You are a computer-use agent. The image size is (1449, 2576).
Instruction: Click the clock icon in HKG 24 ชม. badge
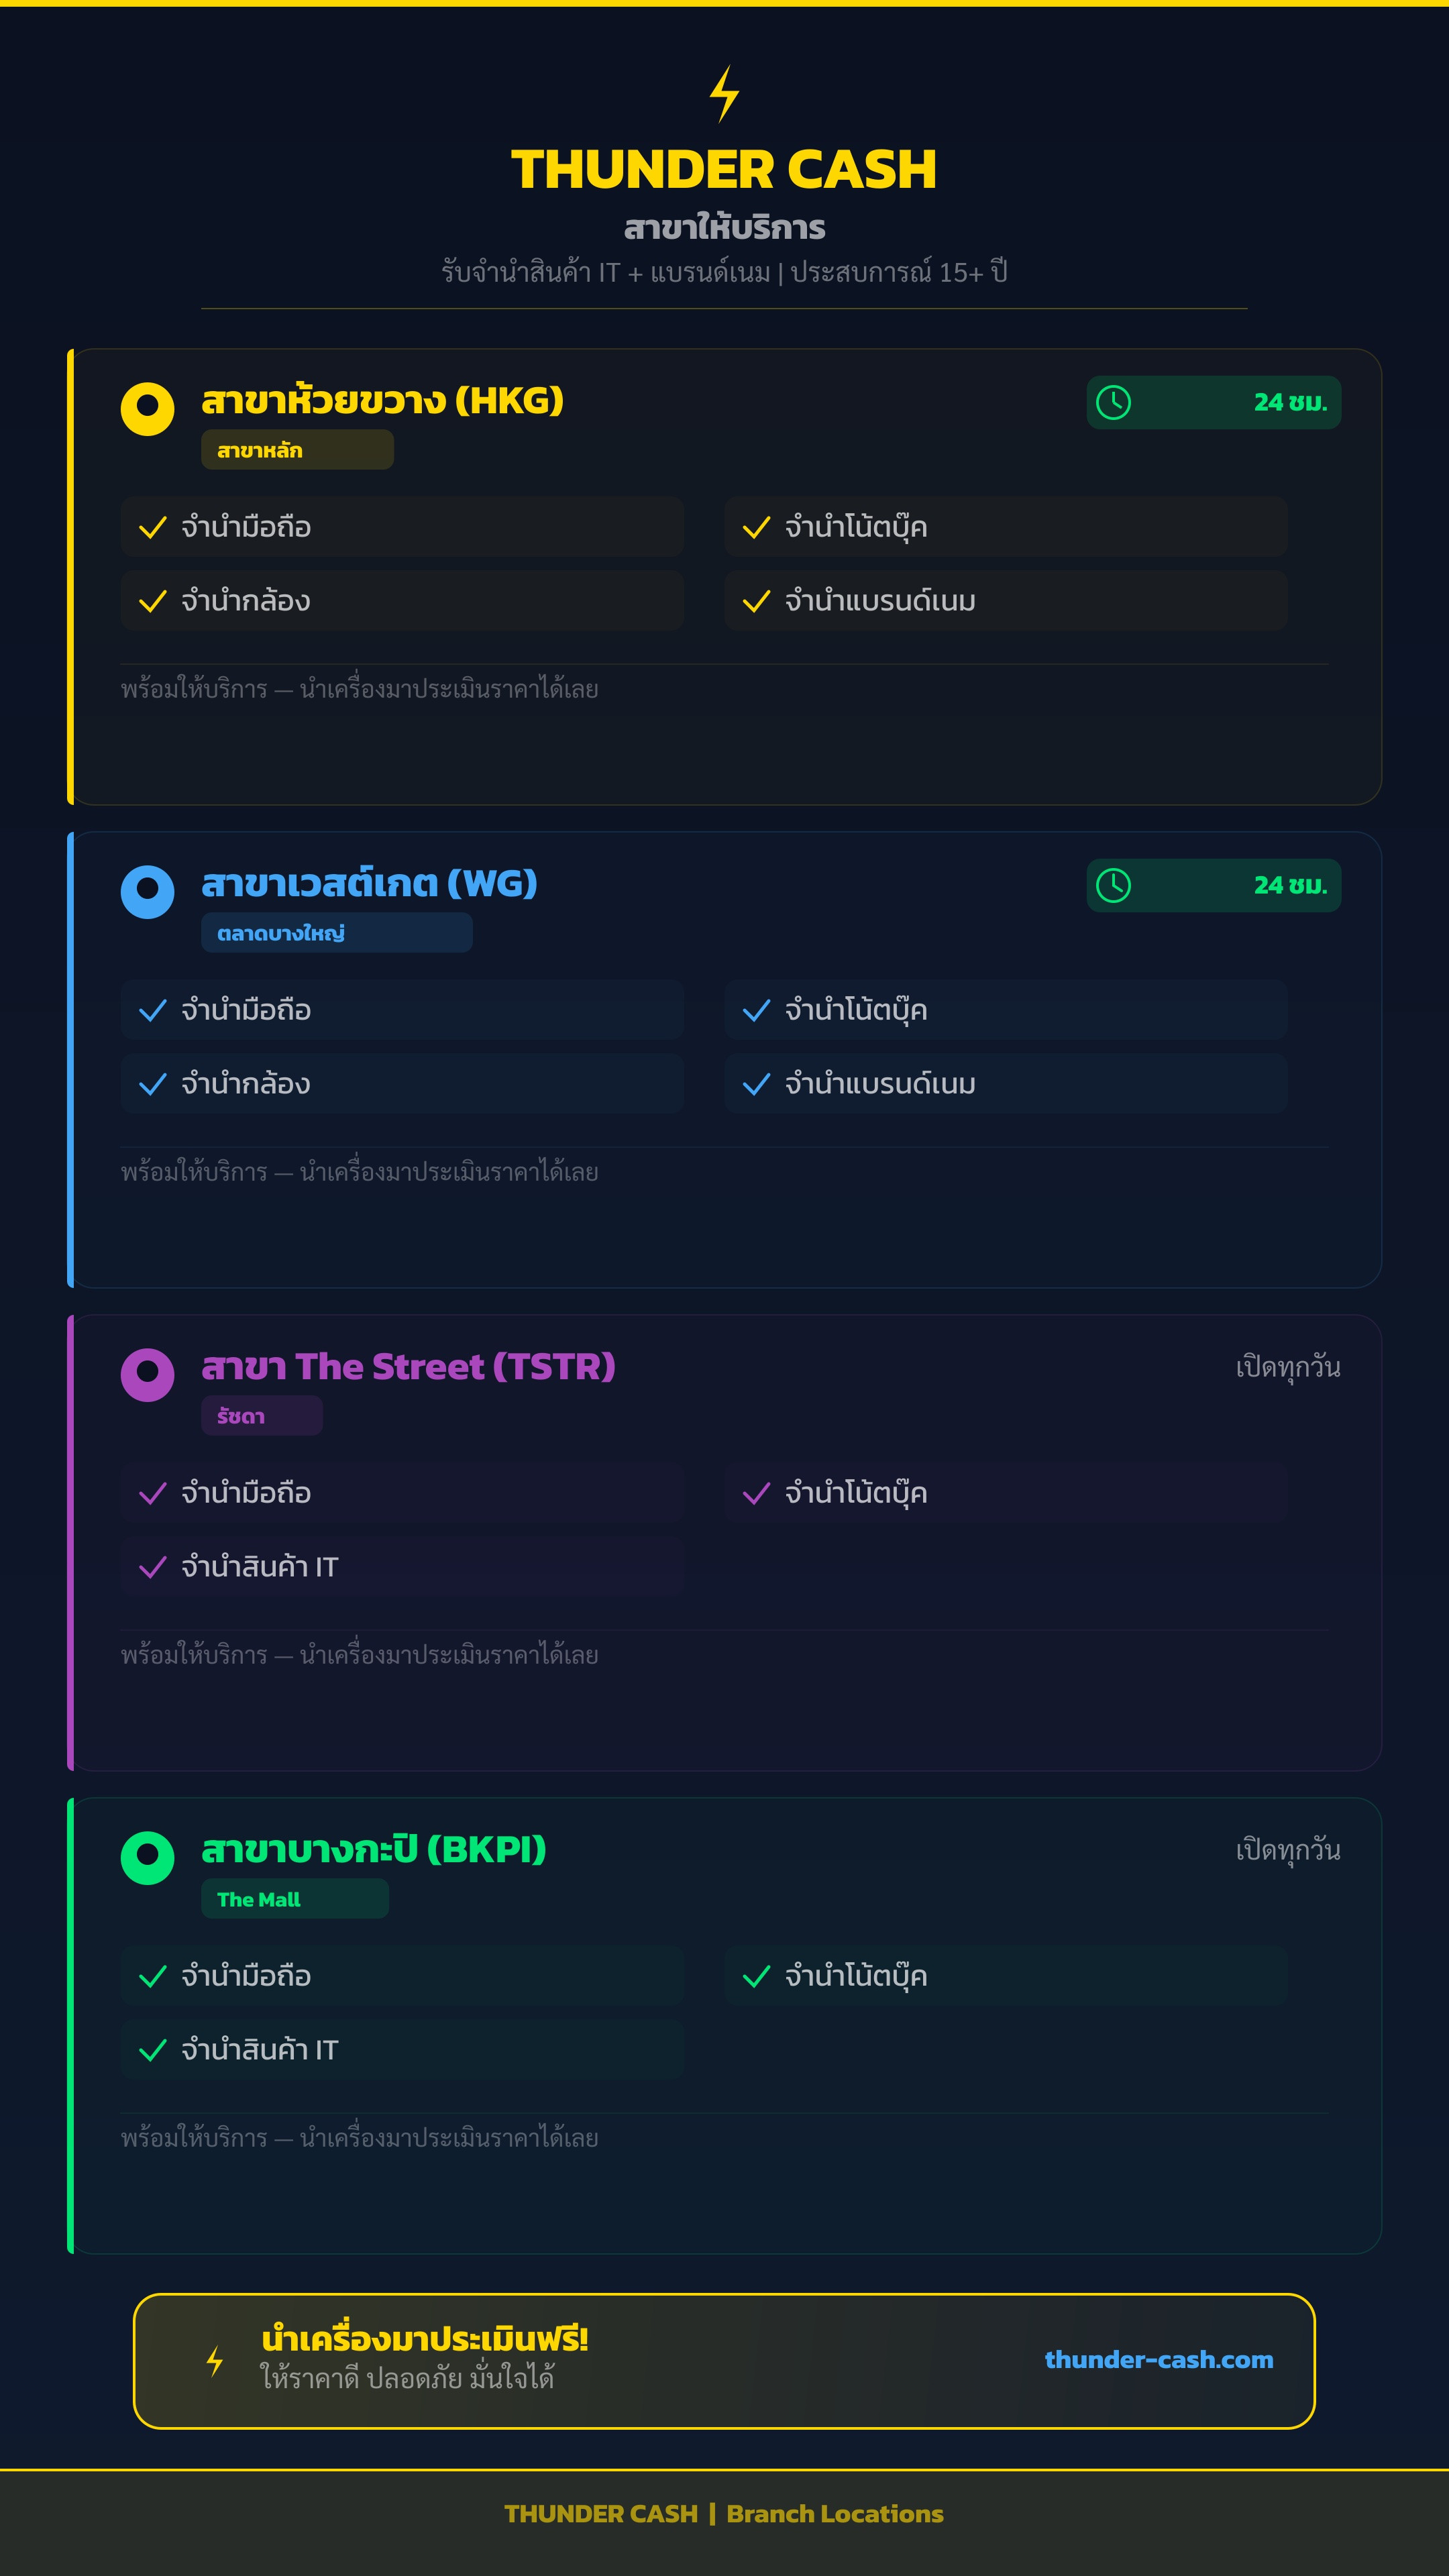[x=1113, y=402]
